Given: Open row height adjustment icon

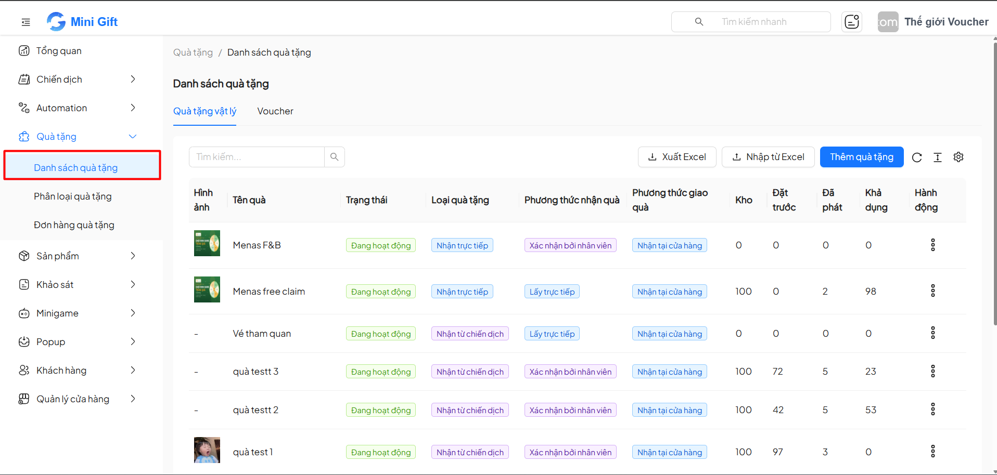Looking at the screenshot, I should coord(938,157).
